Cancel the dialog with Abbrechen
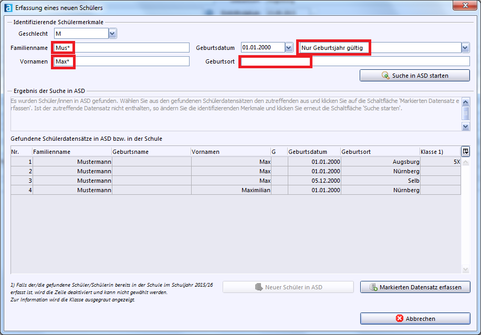 [x=415, y=318]
